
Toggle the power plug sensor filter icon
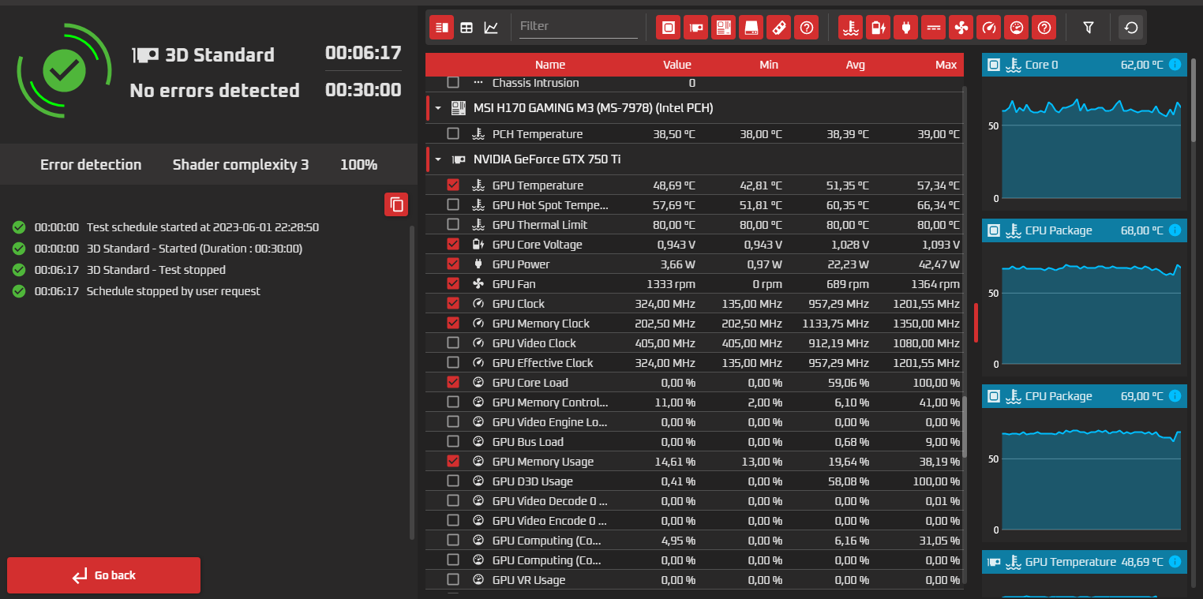[x=906, y=28]
